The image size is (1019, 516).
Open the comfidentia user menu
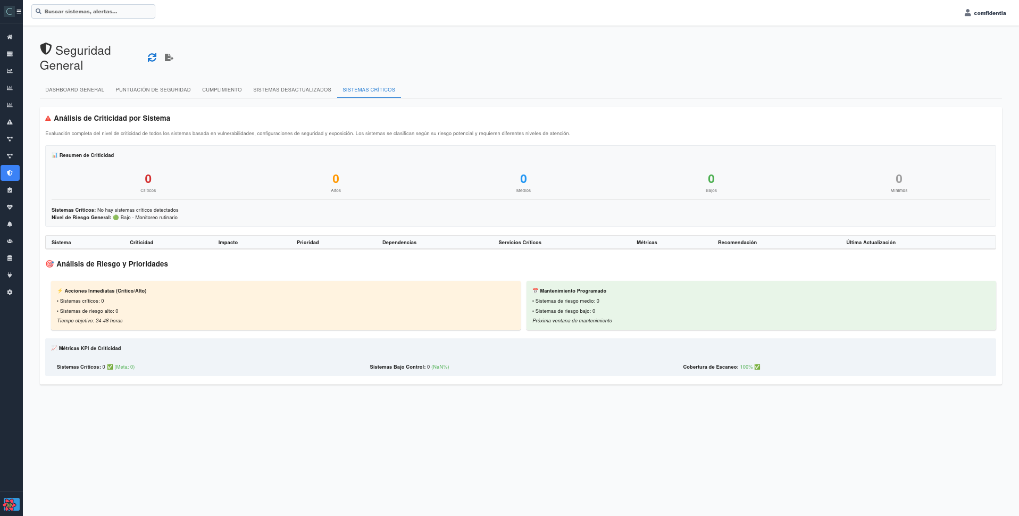pyautogui.click(x=985, y=13)
